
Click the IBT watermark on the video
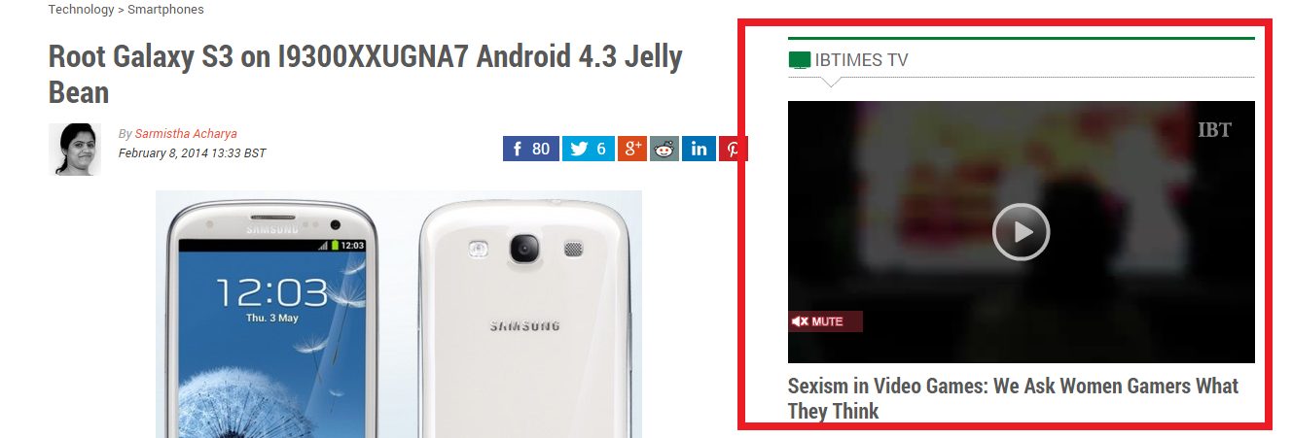(1214, 130)
